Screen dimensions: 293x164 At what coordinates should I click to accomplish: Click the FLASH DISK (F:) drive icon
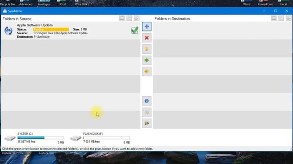[x=76, y=138]
